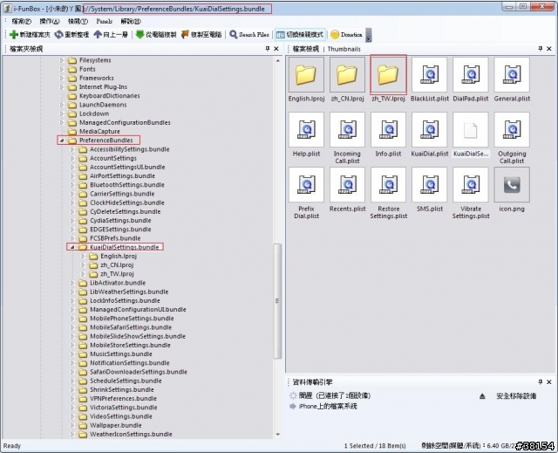
Task: Select the DialPad.plist file icon
Action: pos(471,74)
